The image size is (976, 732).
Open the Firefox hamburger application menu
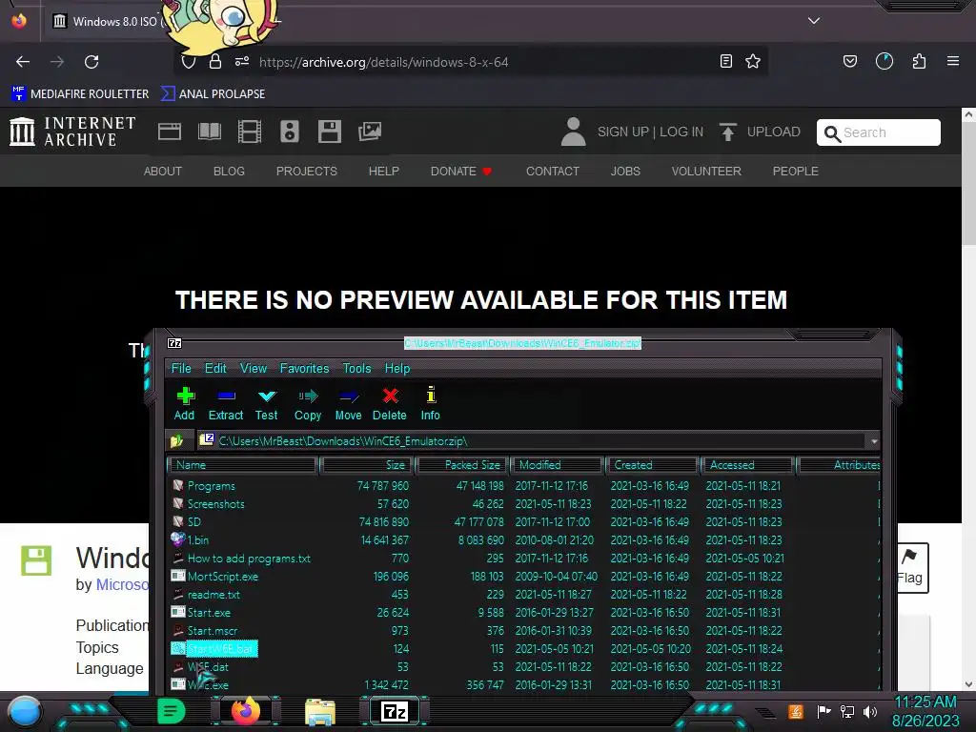tap(953, 61)
